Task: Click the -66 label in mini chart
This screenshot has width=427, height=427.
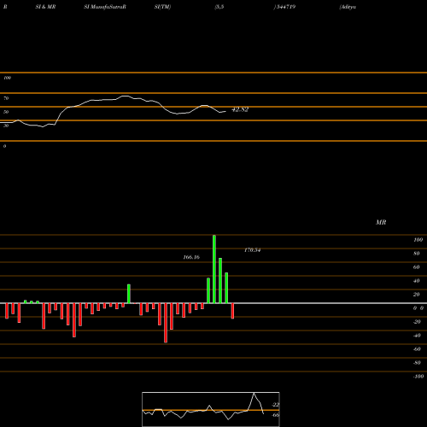Action: (276, 415)
